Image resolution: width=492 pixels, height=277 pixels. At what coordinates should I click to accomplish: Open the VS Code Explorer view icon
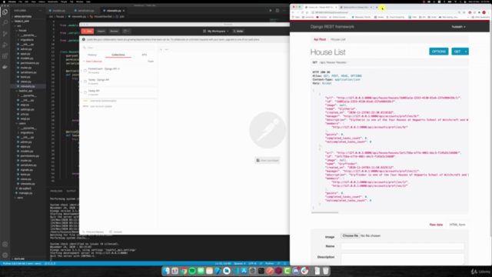click(5, 12)
